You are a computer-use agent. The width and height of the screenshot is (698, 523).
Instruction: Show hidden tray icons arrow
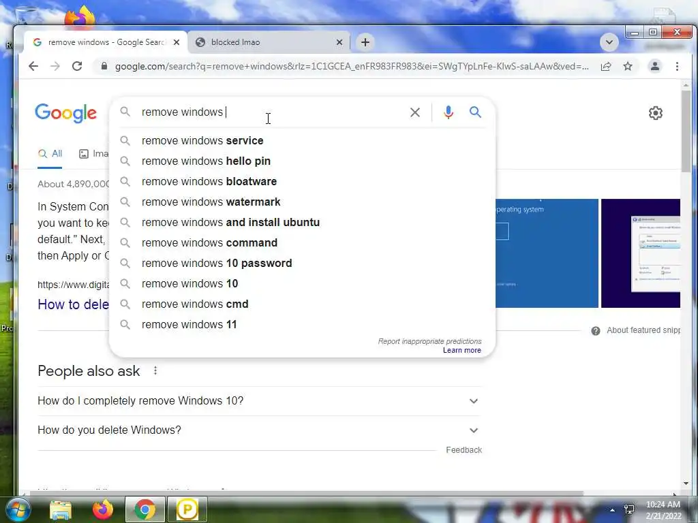613,510
